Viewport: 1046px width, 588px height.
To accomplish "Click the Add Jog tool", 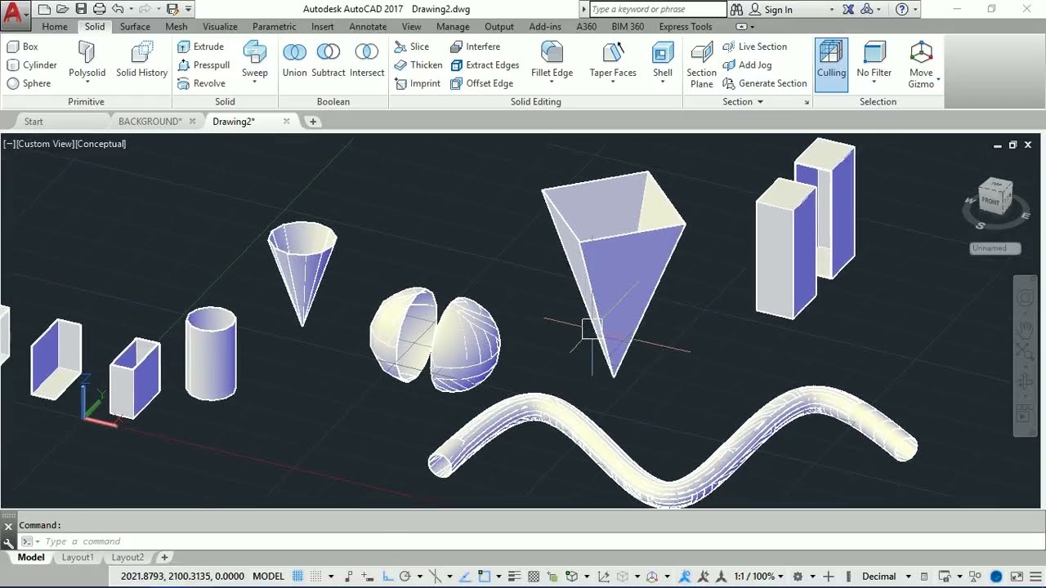I will tap(747, 65).
